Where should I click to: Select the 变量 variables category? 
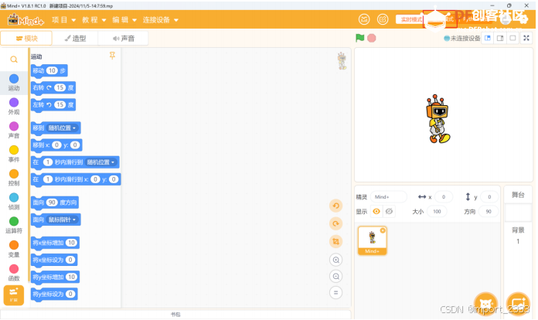coord(14,249)
